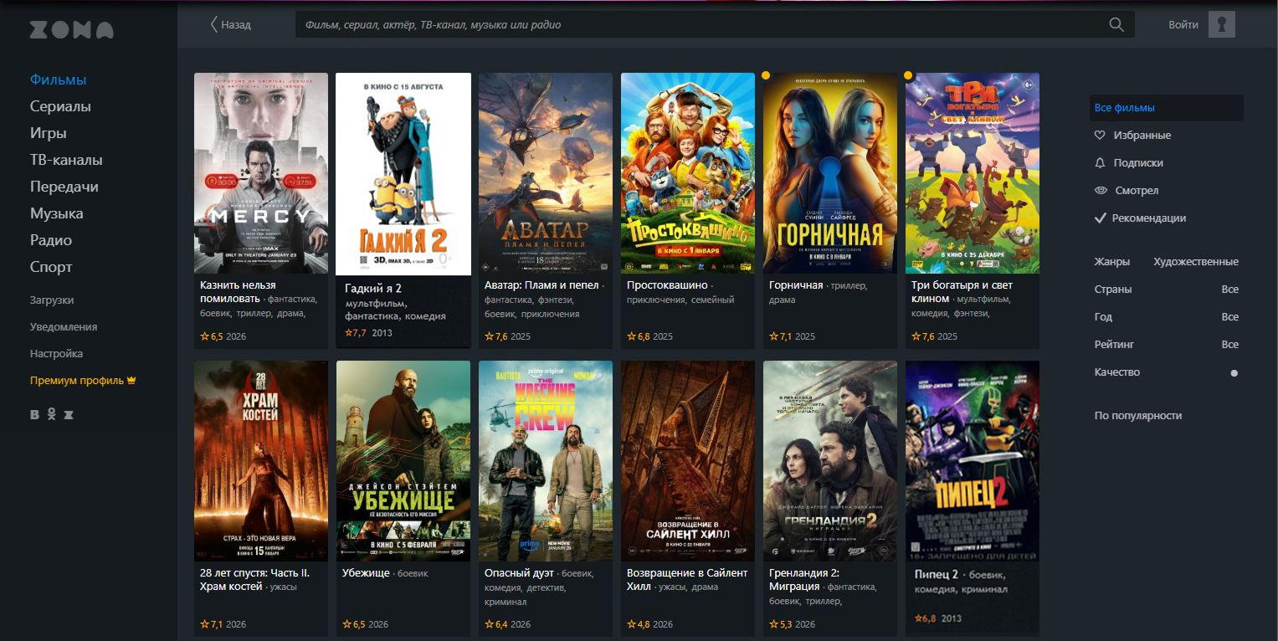The image size is (1278, 641).
Task: Click the crown icon beside Премиум профиль
Action: (131, 381)
